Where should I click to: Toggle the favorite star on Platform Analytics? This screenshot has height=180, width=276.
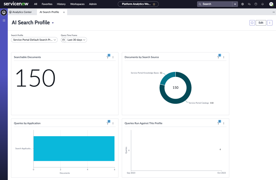(154, 4)
